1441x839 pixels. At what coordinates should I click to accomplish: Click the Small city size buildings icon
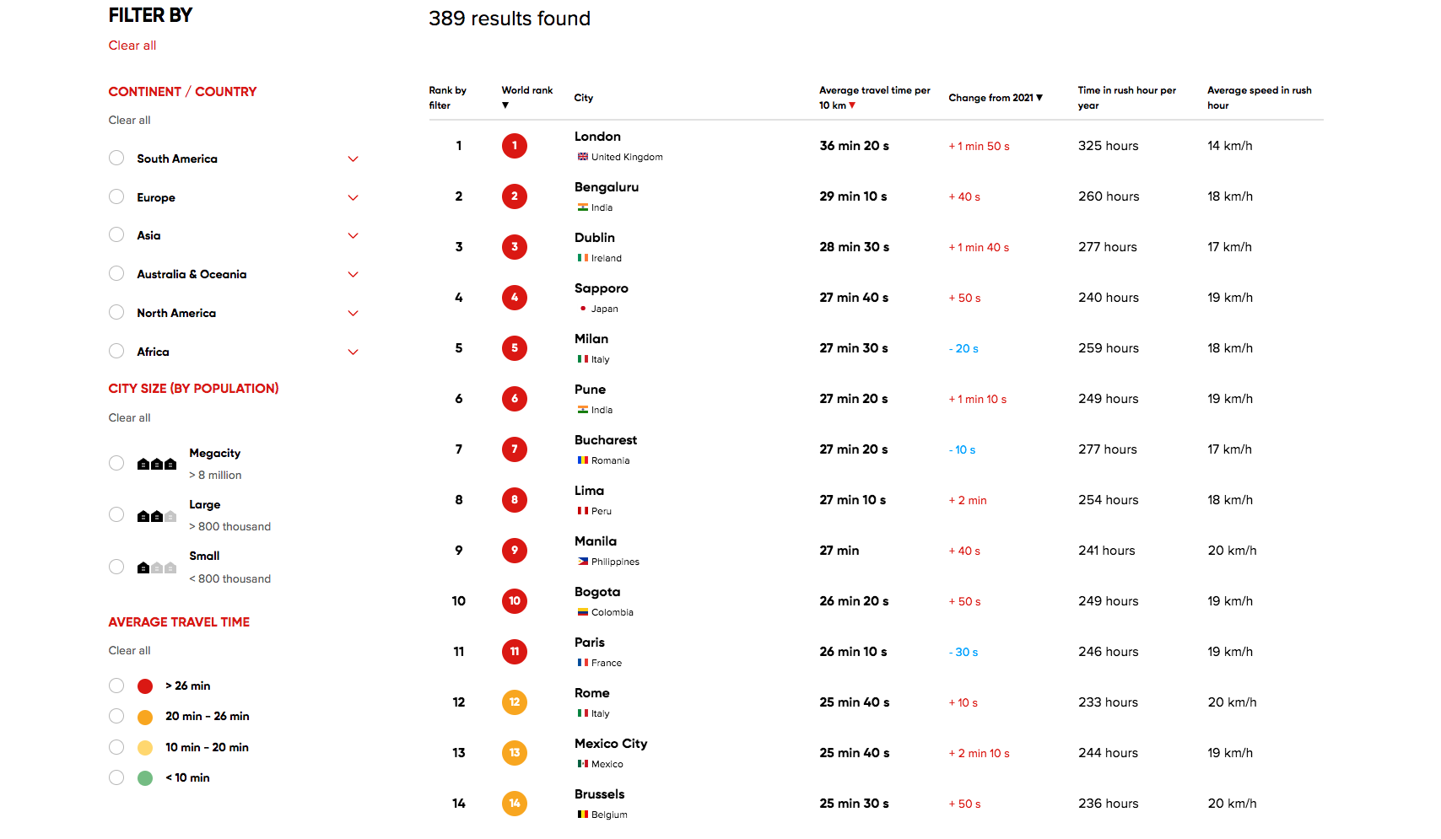(x=157, y=567)
